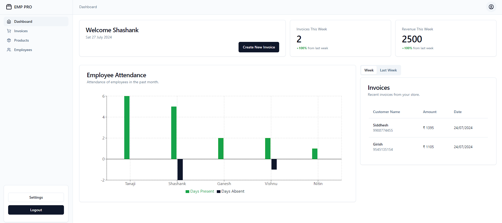Open the Products menu item

click(x=21, y=40)
